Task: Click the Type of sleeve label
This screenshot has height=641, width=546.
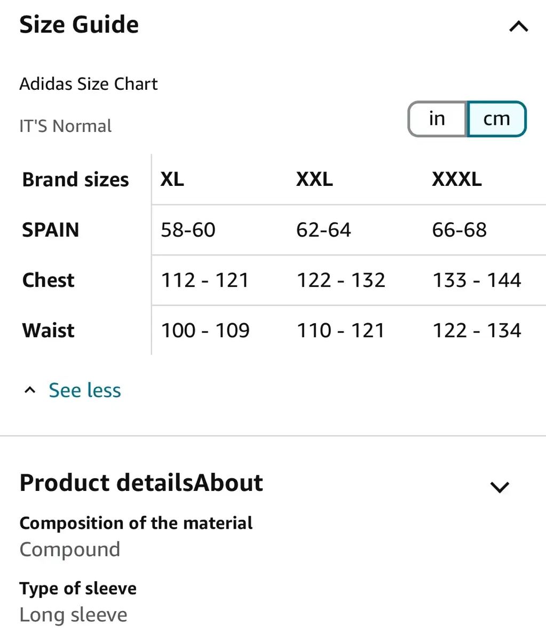Action: [x=78, y=588]
